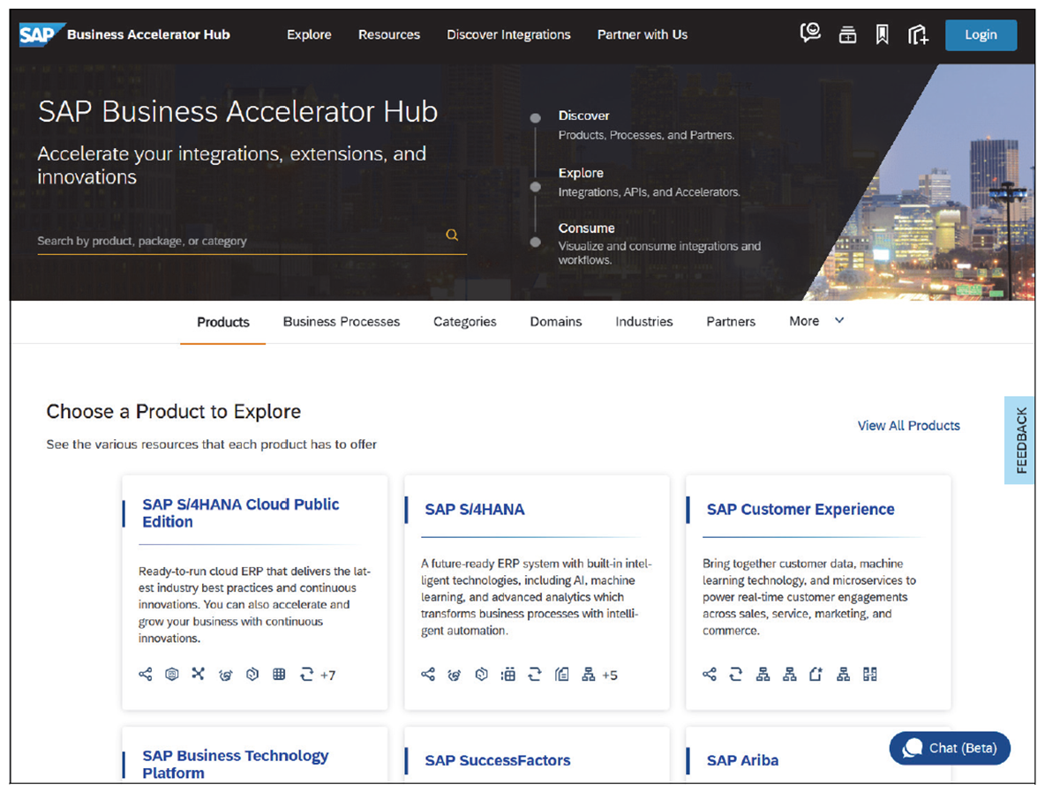The width and height of the screenshot is (1045, 792).
Task: Click the events icon on the S/4HANA card
Action: tap(455, 674)
